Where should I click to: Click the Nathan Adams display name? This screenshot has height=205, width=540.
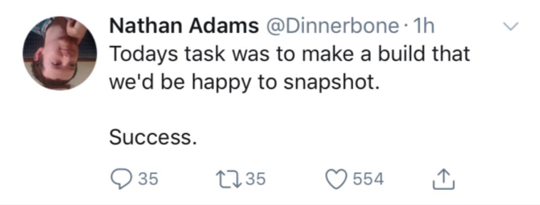pyautogui.click(x=184, y=27)
